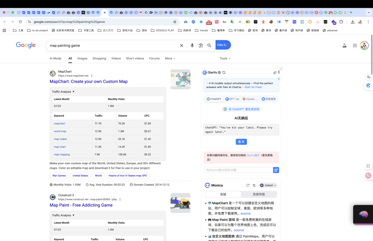Open the Map Paint result thumbnail
Image resolution: width=373 pixels, height=241 pixels.
click(180, 203)
